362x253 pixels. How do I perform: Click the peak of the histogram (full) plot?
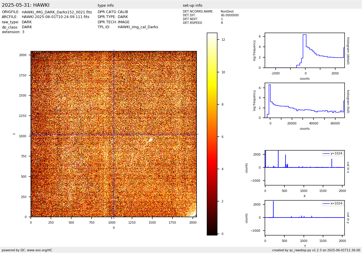pos(270,85)
